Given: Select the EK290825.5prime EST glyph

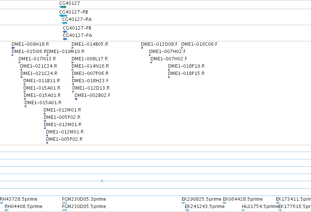Looking at the screenshot, I should (183, 203).
